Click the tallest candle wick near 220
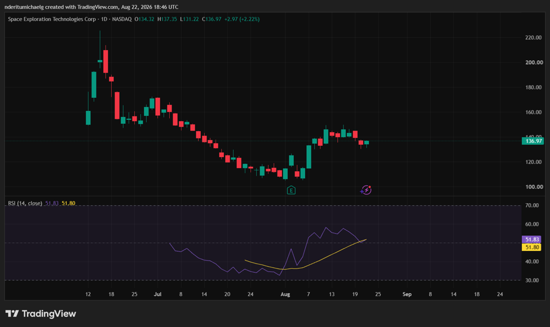 click(x=100, y=46)
